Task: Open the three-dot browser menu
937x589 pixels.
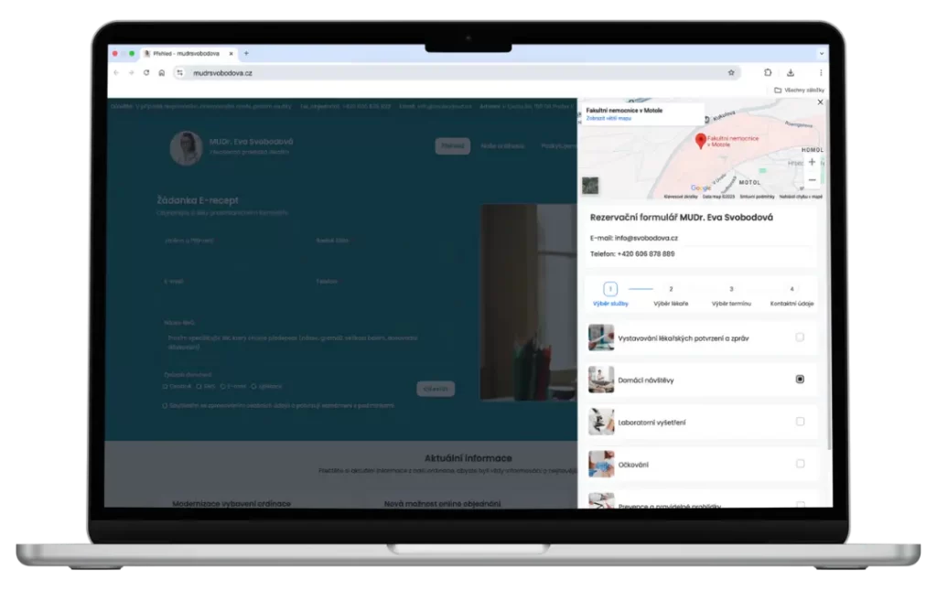Action: click(x=821, y=73)
